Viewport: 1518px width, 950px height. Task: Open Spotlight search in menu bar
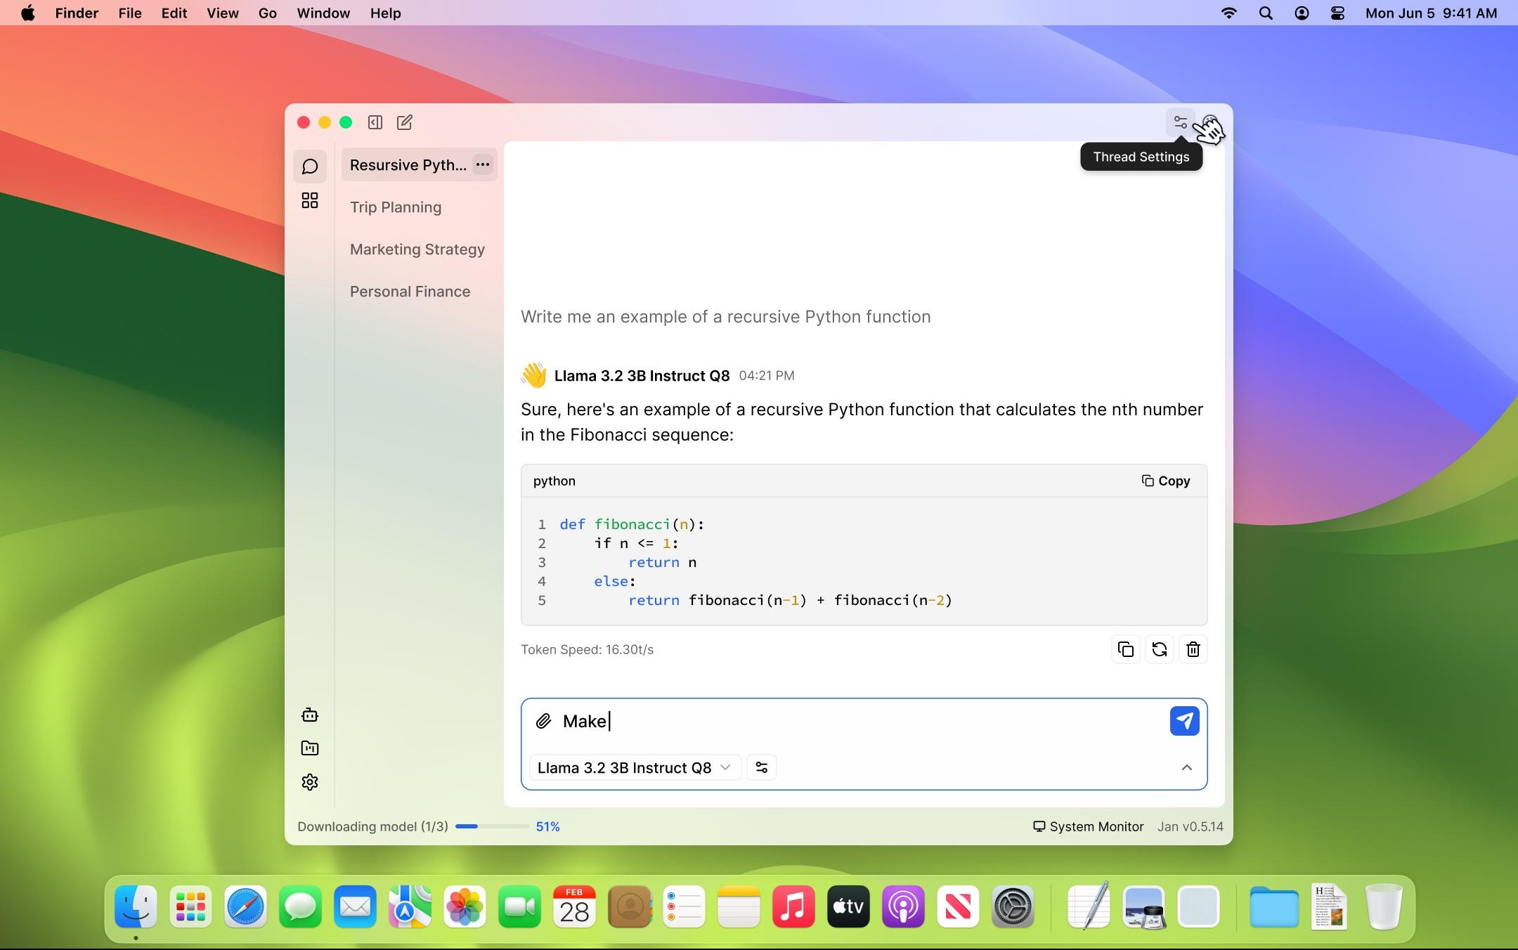(x=1265, y=13)
